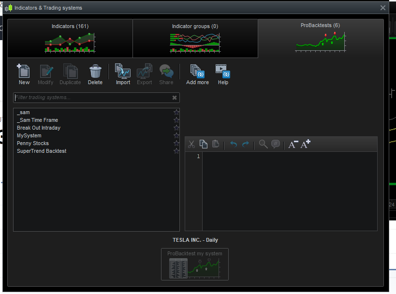Click line 1 in code editor
This screenshot has width=396, height=294.
click(x=290, y=157)
